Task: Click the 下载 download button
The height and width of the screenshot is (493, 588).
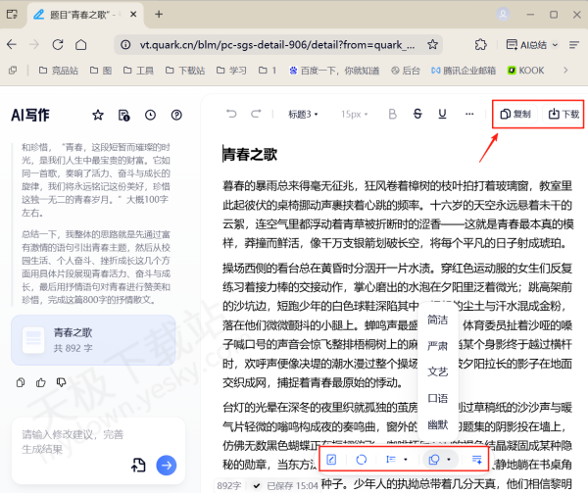Action: pyautogui.click(x=563, y=114)
